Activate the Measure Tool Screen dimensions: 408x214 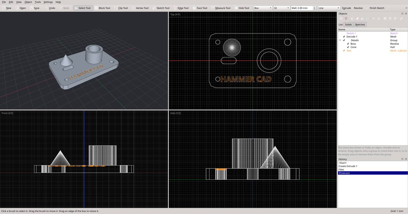(221, 8)
